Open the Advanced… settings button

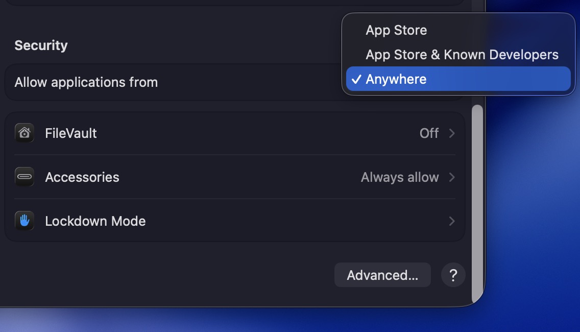pyautogui.click(x=382, y=275)
